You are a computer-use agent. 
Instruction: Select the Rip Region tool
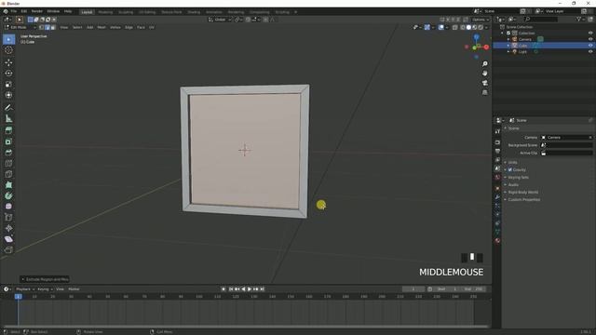(8, 250)
